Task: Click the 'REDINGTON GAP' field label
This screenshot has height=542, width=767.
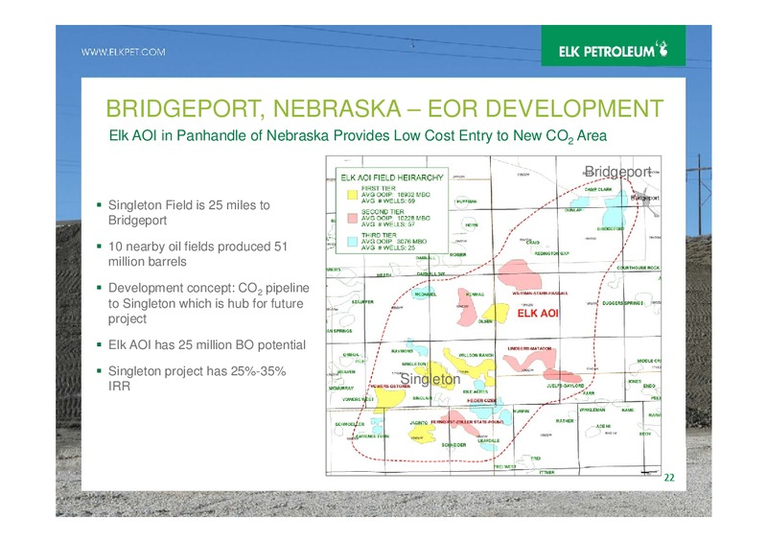Action: pyautogui.click(x=552, y=253)
